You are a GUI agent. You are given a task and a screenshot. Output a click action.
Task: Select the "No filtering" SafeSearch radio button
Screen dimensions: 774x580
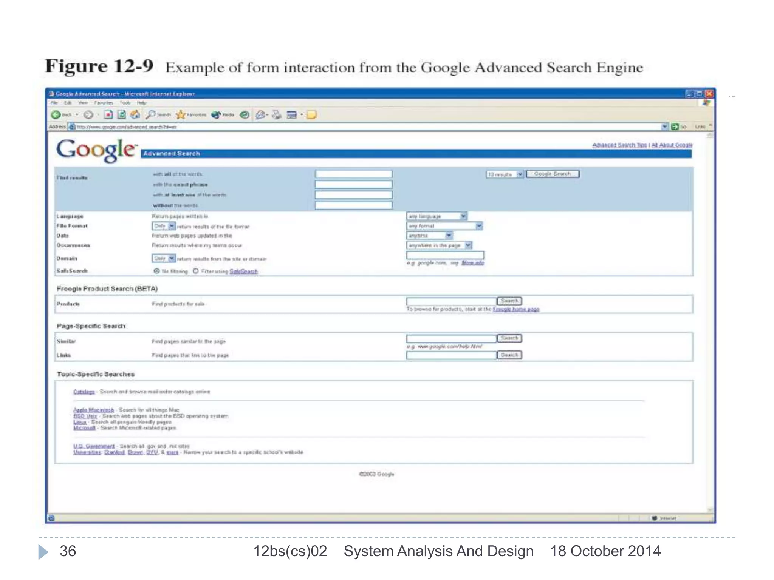[156, 271]
